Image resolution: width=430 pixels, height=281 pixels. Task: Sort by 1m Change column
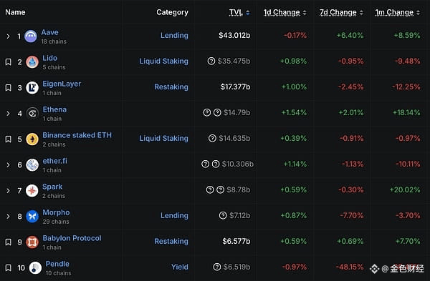397,12
